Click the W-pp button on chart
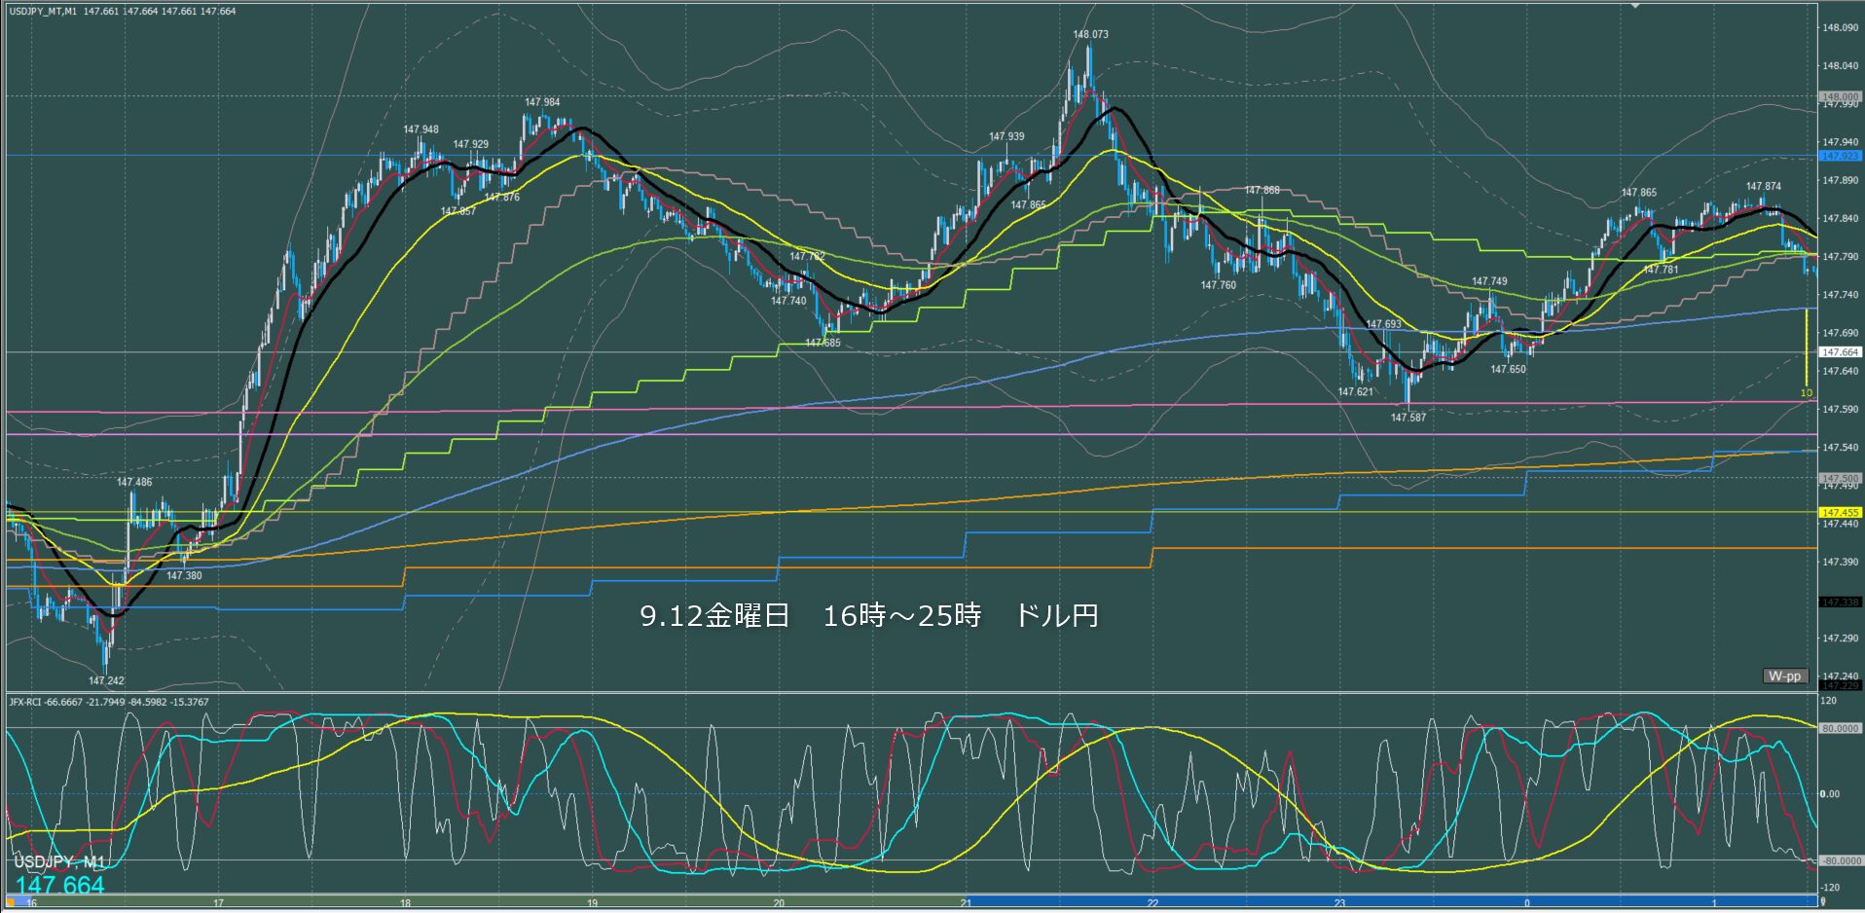 [1784, 676]
